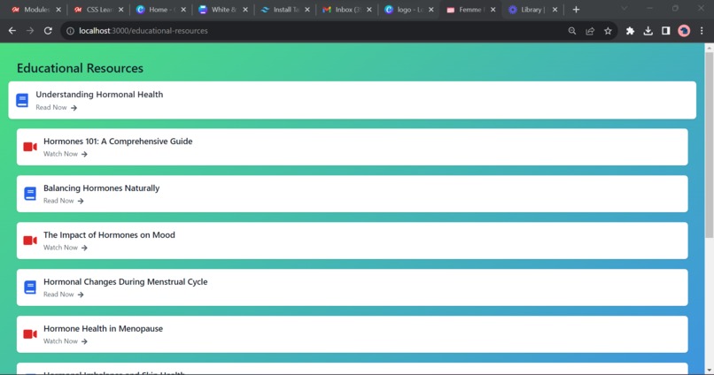This screenshot has width=714, height=375.
Task: Click the vertical scrollbar thumb
Action: point(709,144)
